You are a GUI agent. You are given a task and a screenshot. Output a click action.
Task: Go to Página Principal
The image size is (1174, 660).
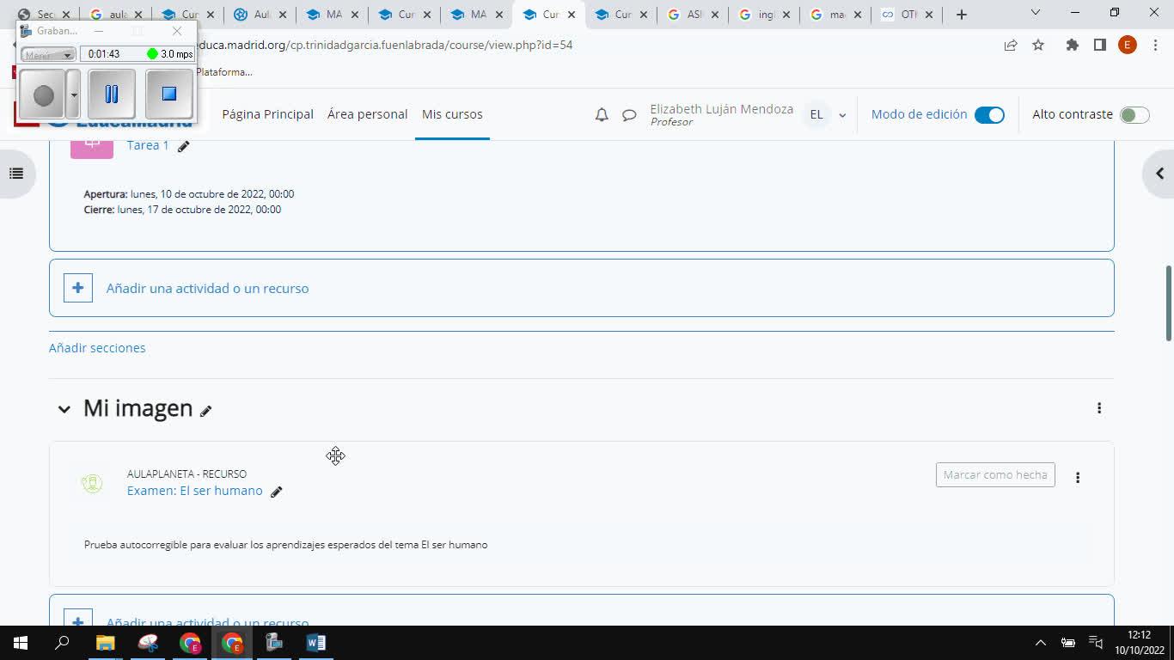pos(267,114)
